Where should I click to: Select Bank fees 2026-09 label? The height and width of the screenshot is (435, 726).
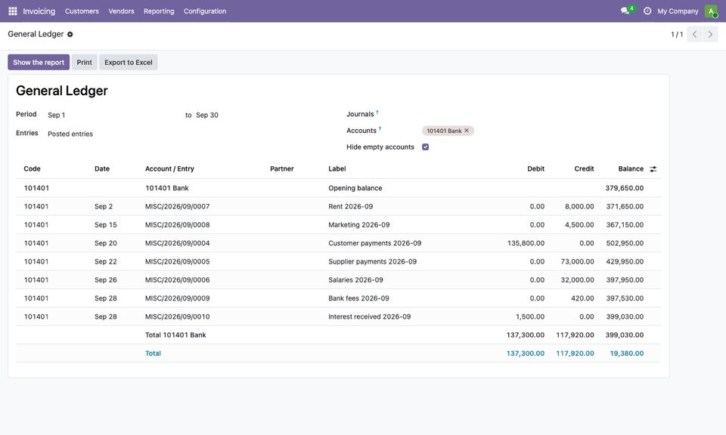[358, 298]
